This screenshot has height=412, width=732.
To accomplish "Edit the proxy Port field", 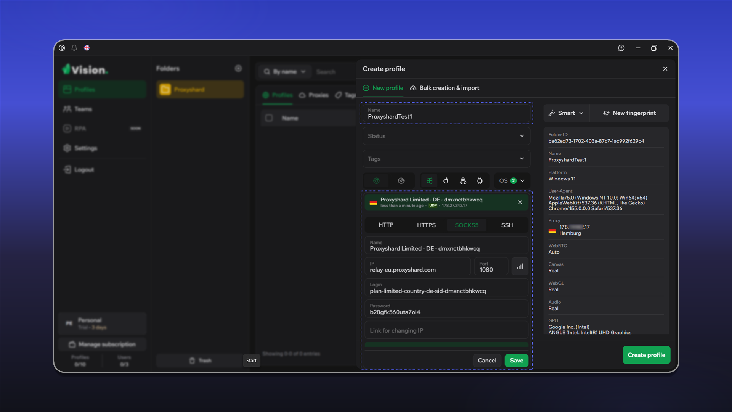I will (x=491, y=266).
